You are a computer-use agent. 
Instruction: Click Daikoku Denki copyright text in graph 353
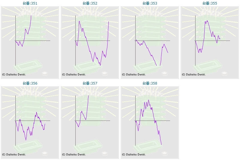[134, 75]
